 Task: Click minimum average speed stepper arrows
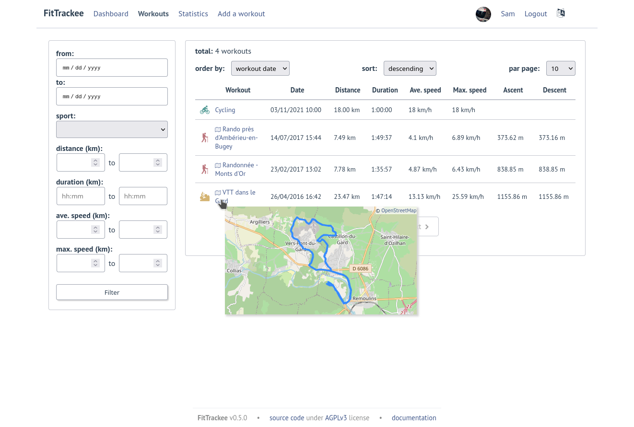pyautogui.click(x=95, y=230)
